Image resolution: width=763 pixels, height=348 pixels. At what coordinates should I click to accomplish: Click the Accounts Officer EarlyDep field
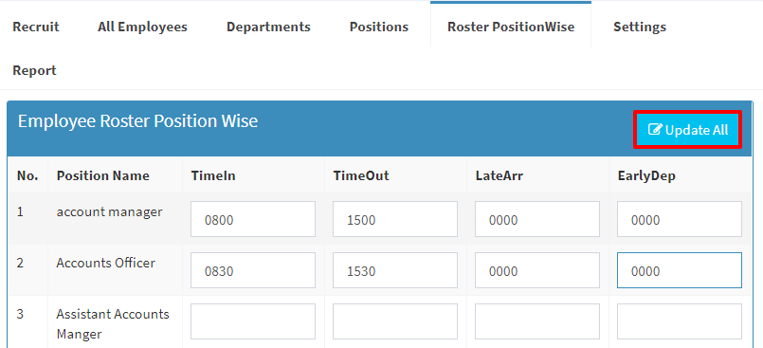[x=680, y=270]
